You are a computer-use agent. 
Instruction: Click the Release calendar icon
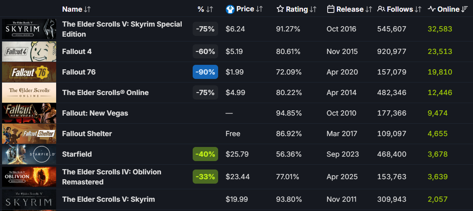pyautogui.click(x=331, y=9)
